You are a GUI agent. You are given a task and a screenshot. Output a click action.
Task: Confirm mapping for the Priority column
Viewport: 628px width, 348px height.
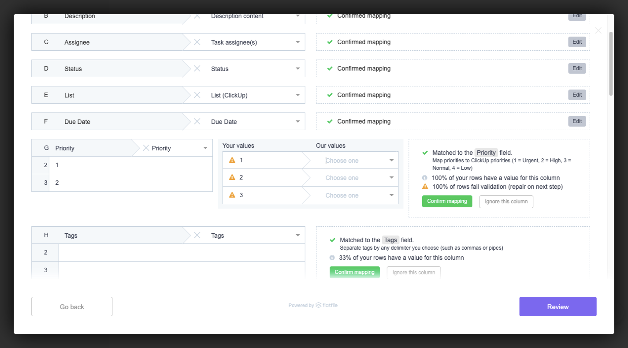[x=447, y=201]
